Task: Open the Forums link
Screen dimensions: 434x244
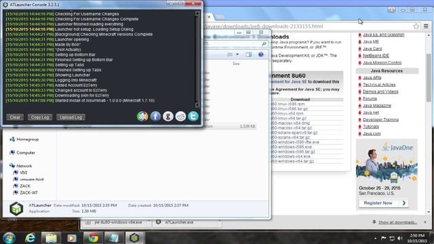Action: pyautogui.click(x=370, y=99)
